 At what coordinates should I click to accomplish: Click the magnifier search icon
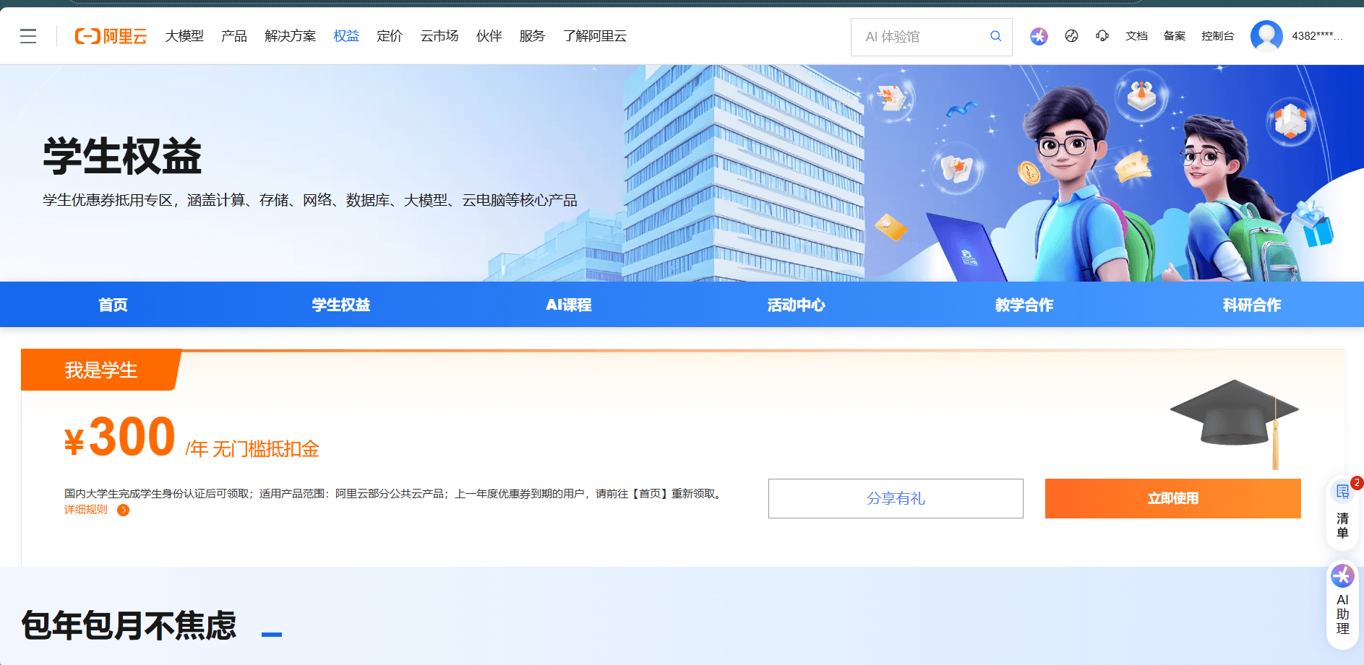(995, 36)
